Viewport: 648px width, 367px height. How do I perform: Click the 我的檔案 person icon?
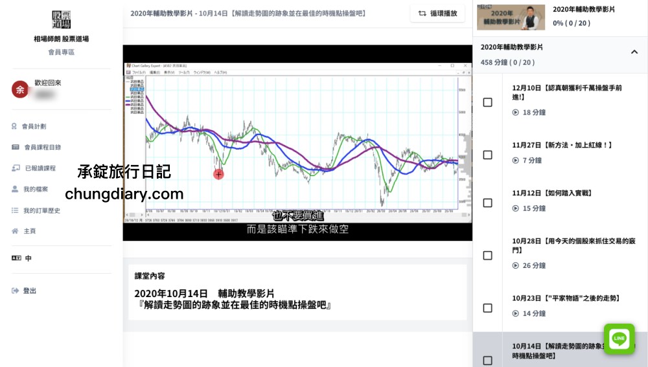pyautogui.click(x=15, y=189)
